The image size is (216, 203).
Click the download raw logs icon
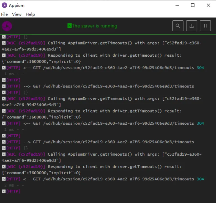(191, 26)
